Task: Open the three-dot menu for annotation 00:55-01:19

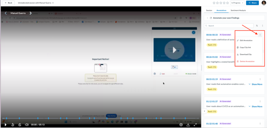Action: click(x=260, y=79)
